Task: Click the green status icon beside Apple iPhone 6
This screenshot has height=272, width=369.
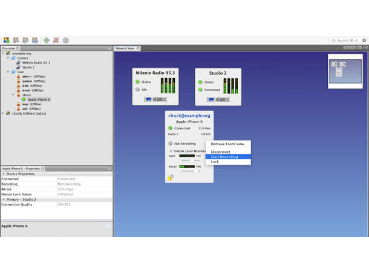Action: click(24, 100)
